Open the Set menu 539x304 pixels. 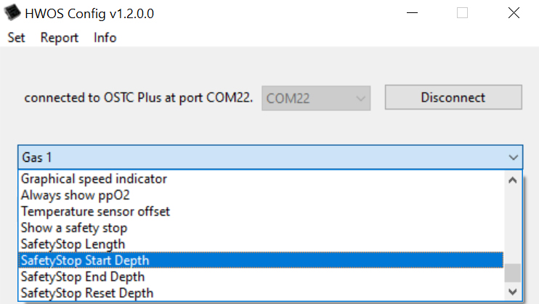click(x=16, y=38)
